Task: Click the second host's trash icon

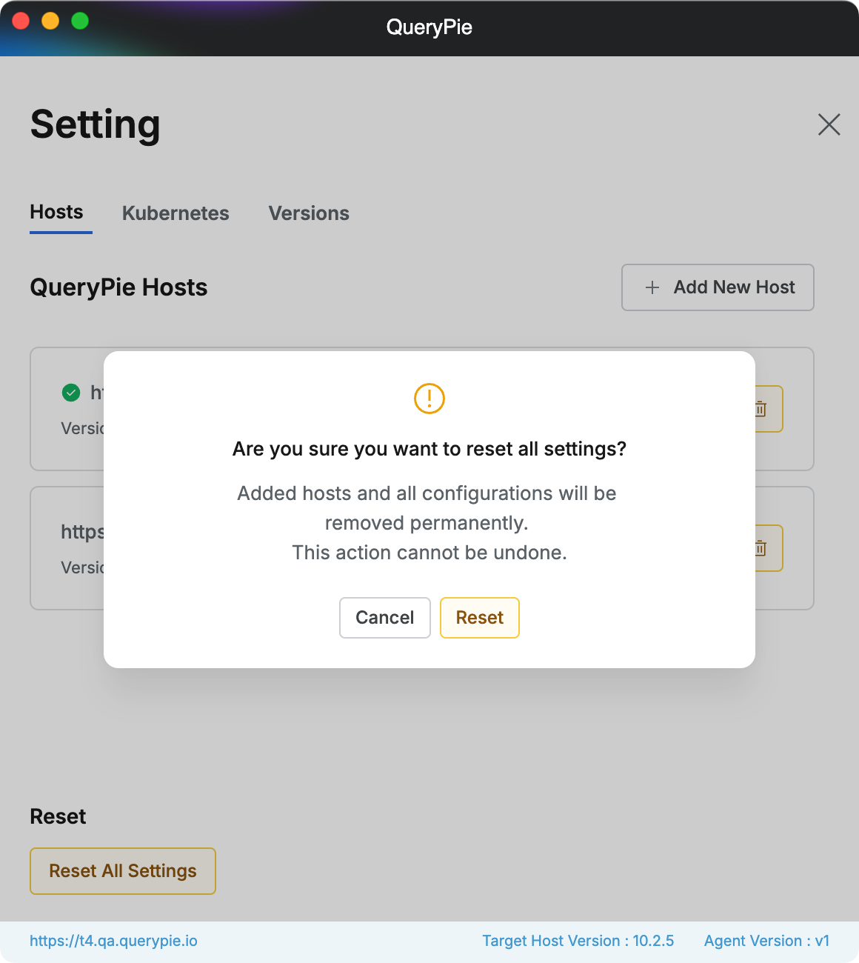Action: pos(763,548)
